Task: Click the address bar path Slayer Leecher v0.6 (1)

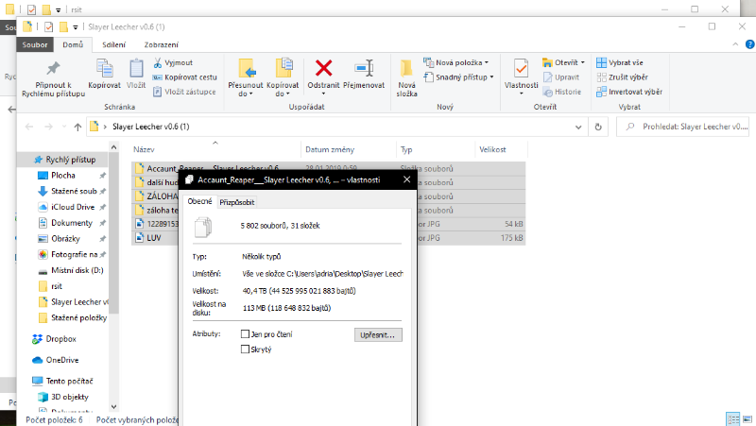Action: [151, 127]
